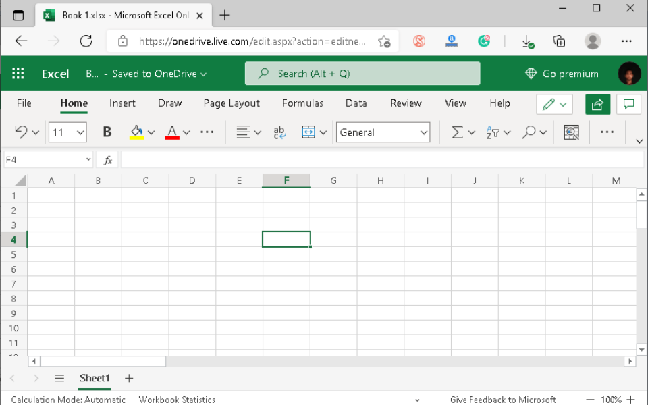Zoom out with the minus icon
The image size is (648, 405).
(x=590, y=400)
